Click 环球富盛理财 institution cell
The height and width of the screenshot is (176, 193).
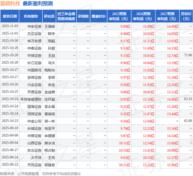[31, 99]
